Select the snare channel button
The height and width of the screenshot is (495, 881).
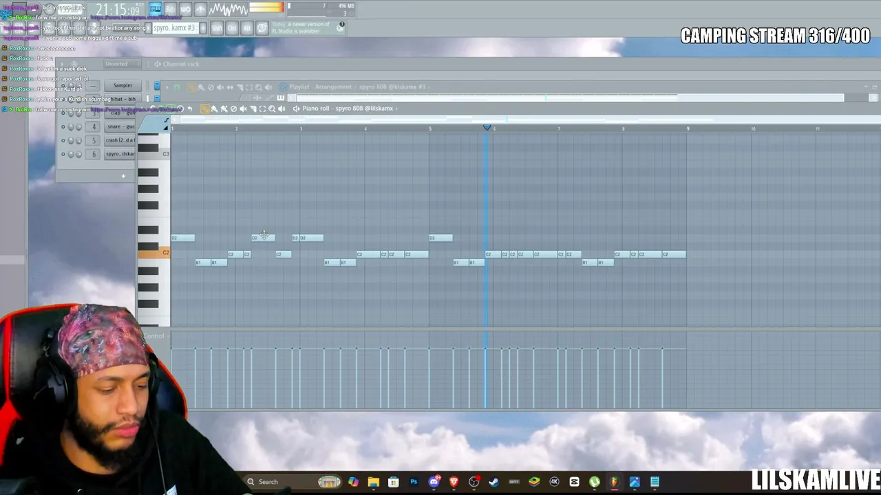(x=120, y=126)
